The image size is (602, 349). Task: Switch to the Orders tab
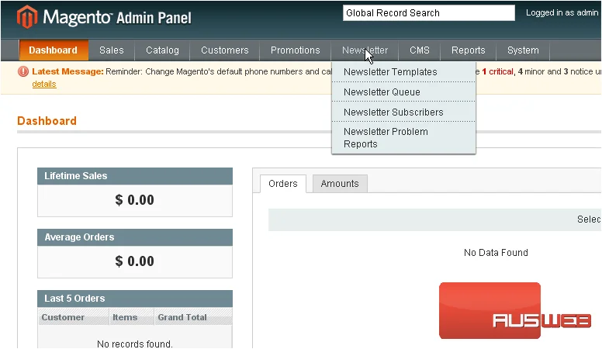click(283, 184)
